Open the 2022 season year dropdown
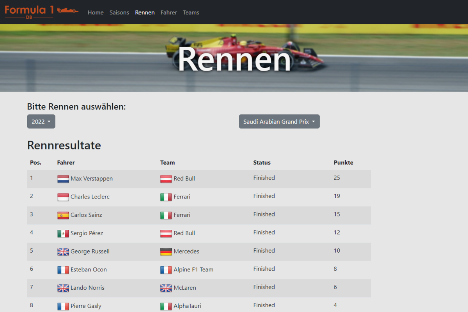 point(41,122)
